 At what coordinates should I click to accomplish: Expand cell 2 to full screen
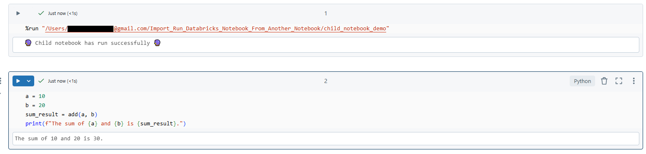point(619,81)
